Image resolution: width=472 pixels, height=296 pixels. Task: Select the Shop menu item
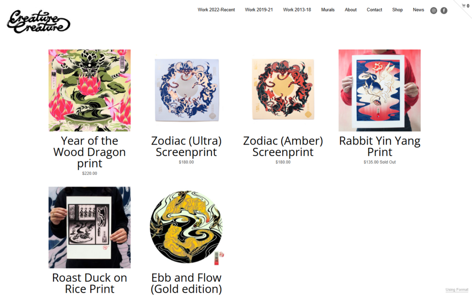point(397,10)
